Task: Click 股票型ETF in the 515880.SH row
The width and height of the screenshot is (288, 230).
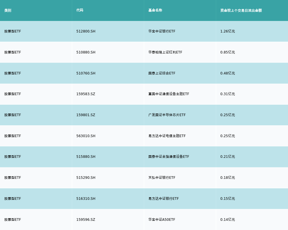Action: pos(13,157)
